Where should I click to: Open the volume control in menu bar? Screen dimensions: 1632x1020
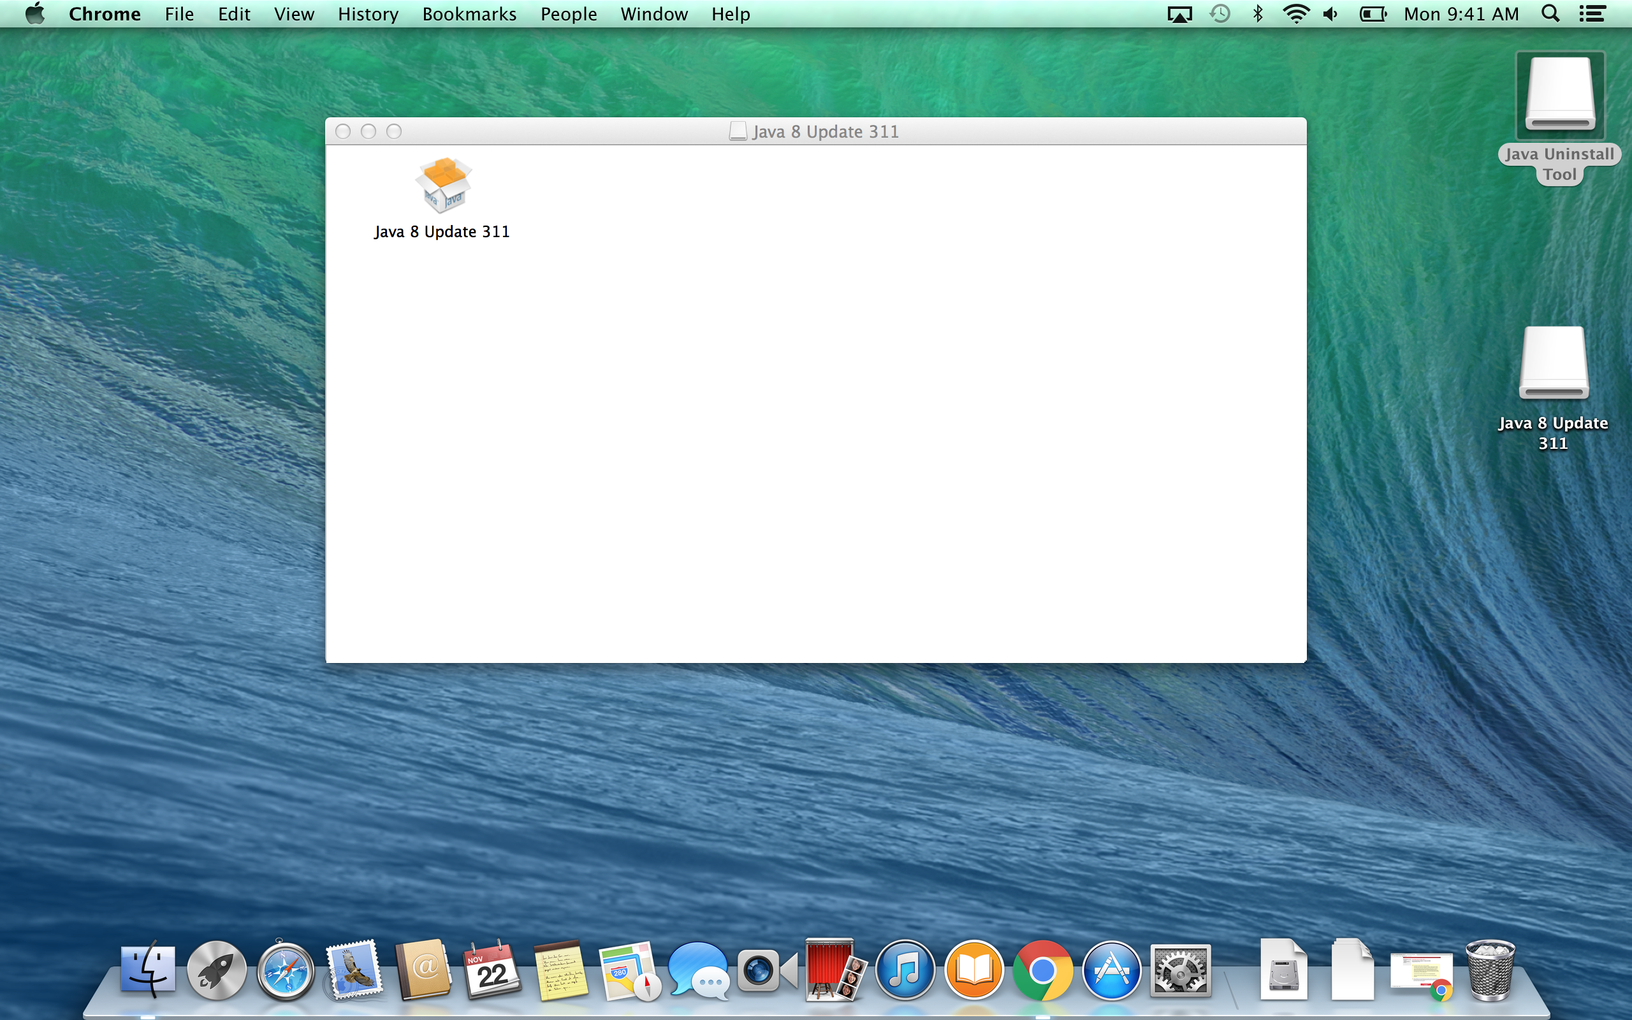point(1330,14)
